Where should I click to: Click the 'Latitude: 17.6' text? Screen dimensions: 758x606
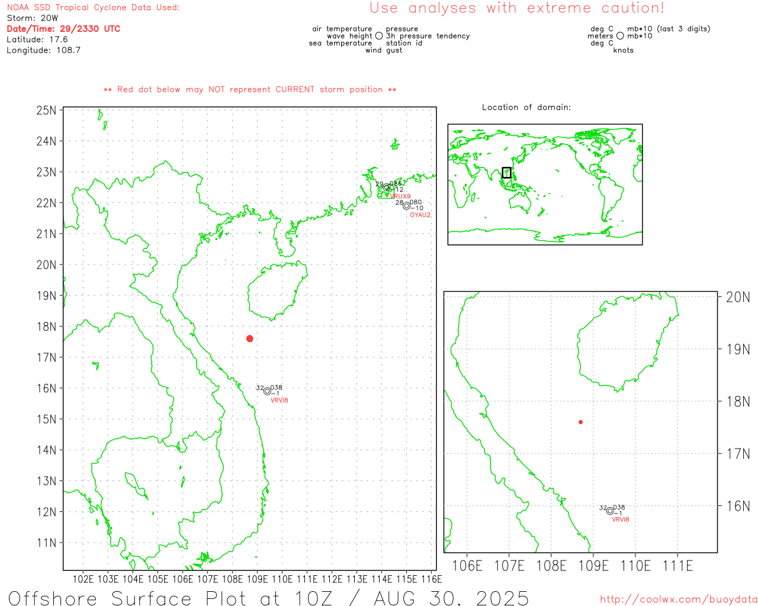37,40
